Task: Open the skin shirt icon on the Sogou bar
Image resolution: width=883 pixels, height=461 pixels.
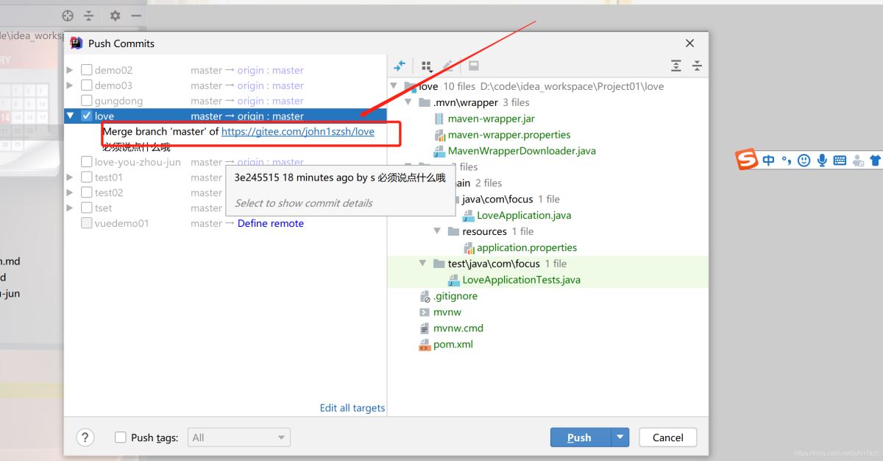Action: tap(875, 160)
